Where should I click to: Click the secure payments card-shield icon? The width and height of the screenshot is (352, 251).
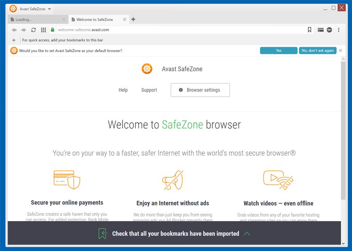67,180
